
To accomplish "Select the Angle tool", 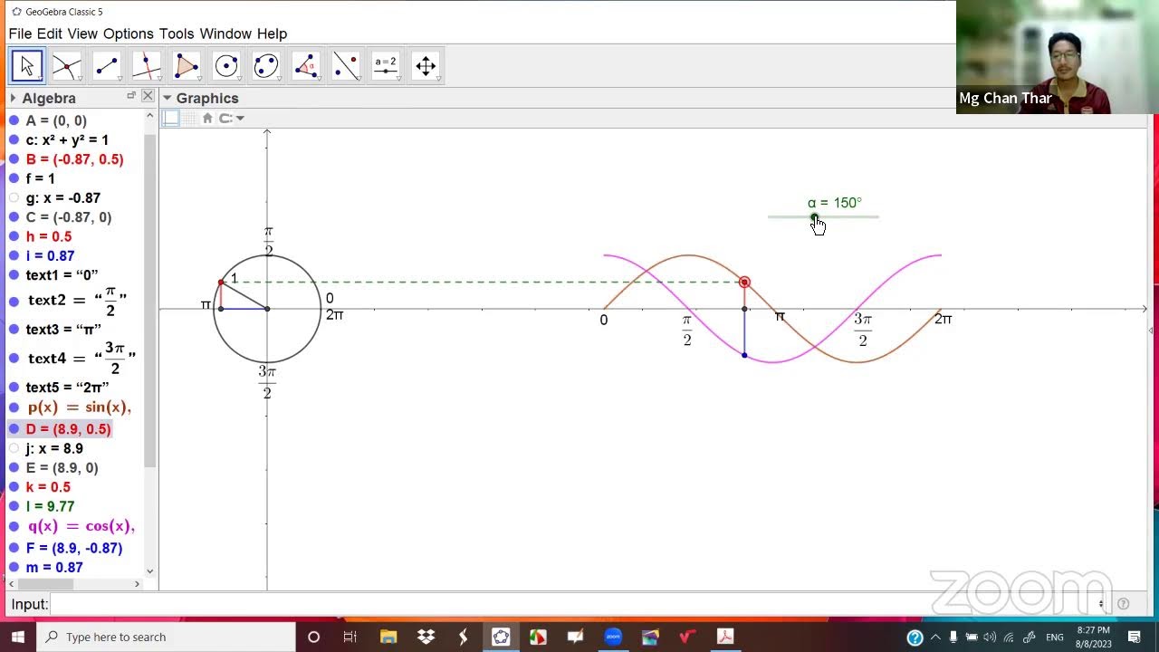I will click(306, 65).
